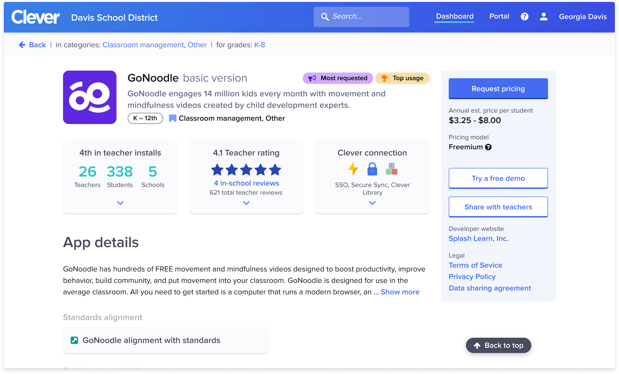
Task: Click the back arrow icon
Action: [22, 45]
